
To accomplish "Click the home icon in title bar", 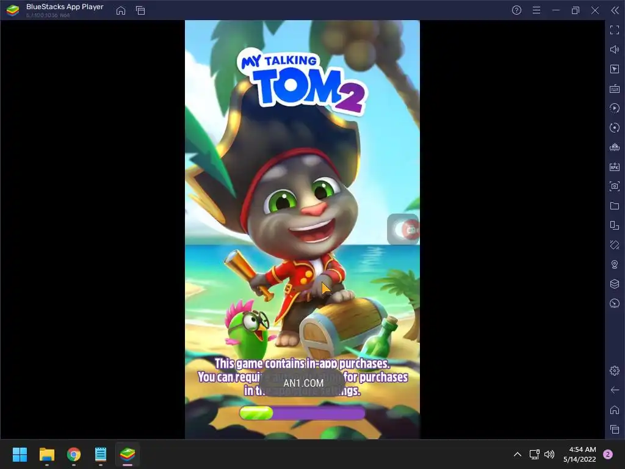I will [121, 10].
